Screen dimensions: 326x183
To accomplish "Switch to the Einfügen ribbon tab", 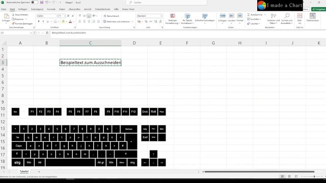I will tap(22, 9).
